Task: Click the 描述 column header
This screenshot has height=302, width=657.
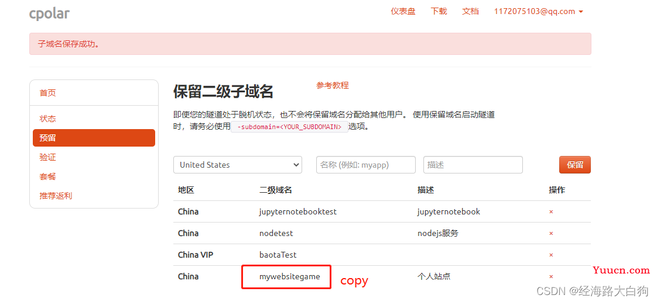Action: pos(426,190)
